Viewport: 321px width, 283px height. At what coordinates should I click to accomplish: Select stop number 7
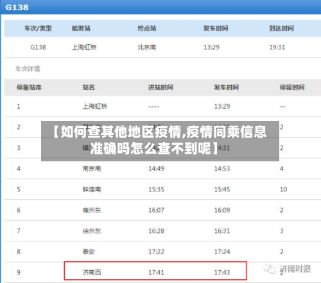point(19,231)
